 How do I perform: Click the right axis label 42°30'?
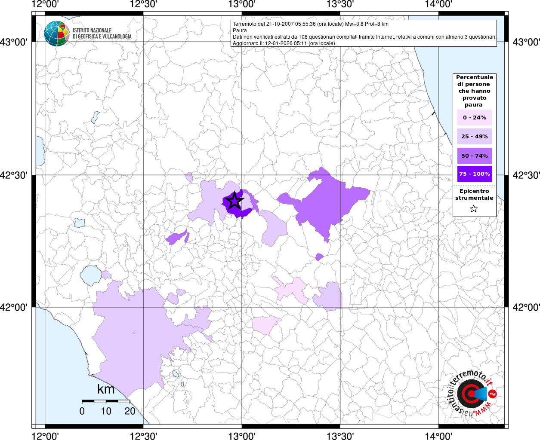point(526,175)
